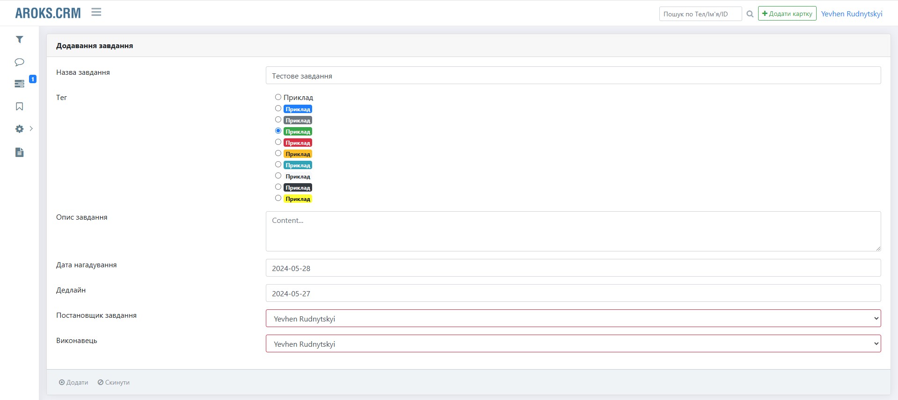Click the AROKS.CRM logo
Image resolution: width=898 pixels, height=400 pixels.
click(x=48, y=13)
